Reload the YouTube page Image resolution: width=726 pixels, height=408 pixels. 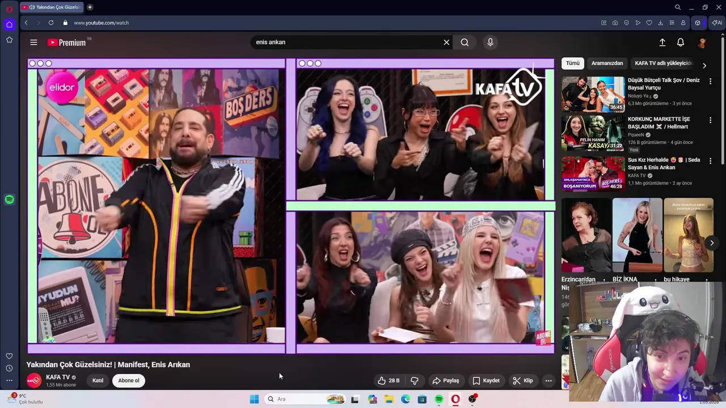51,23
